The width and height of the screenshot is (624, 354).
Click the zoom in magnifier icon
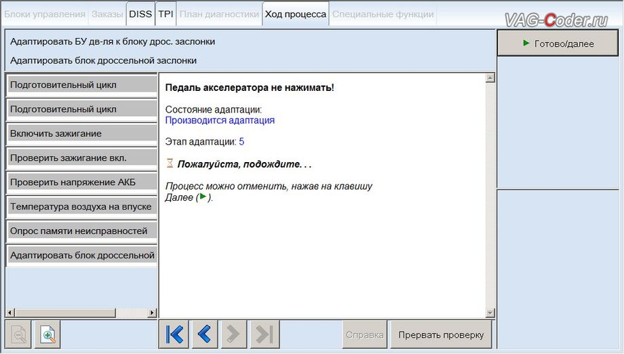pos(48,334)
